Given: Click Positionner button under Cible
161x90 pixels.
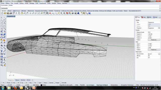Looking at the screenshot, I should [x=154, y=50].
